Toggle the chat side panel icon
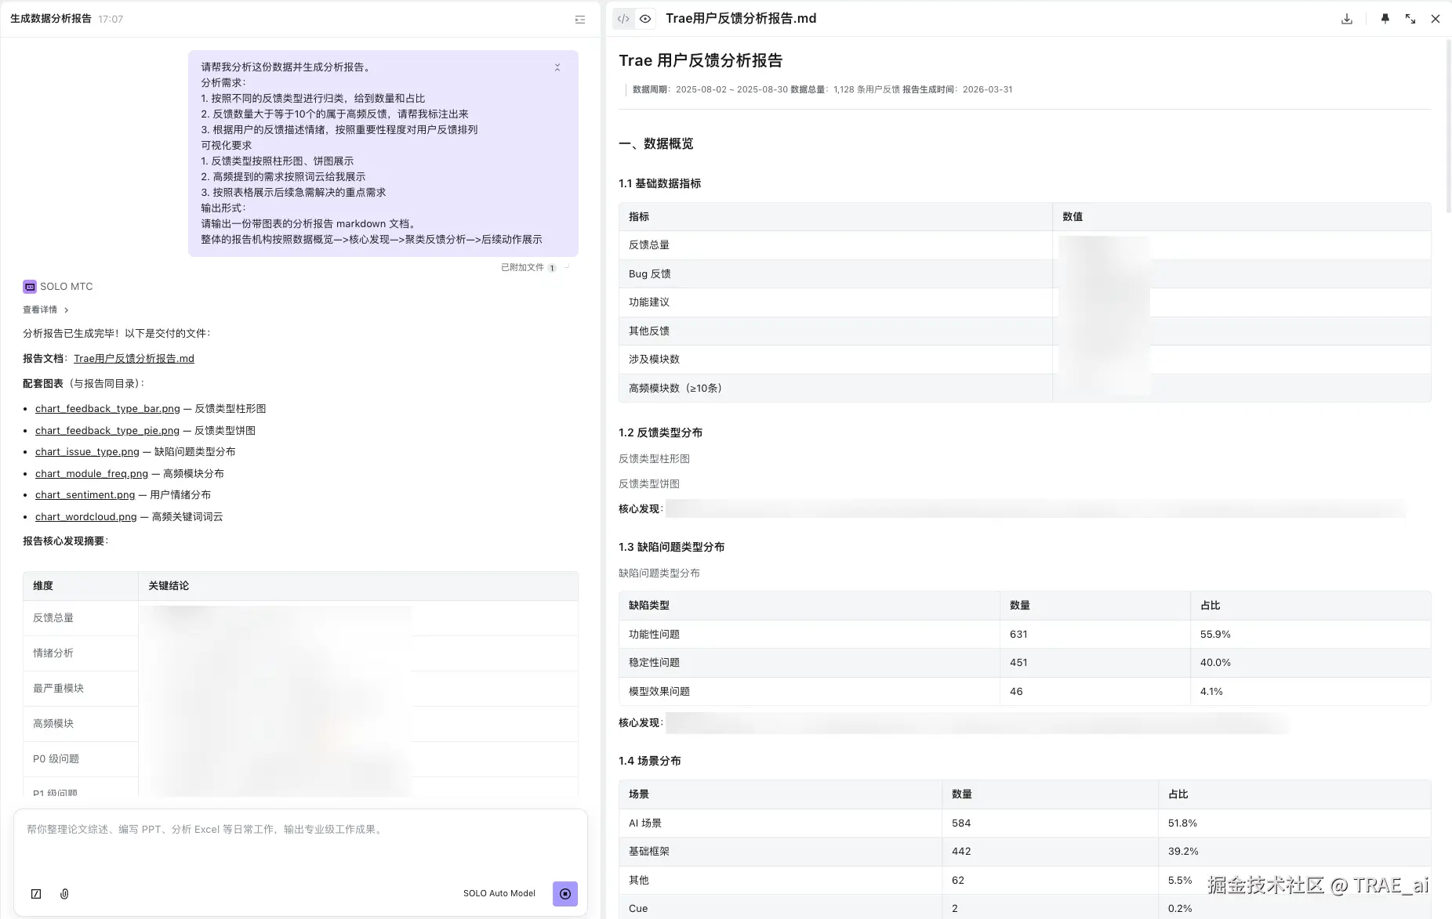The width and height of the screenshot is (1452, 919). [x=580, y=20]
